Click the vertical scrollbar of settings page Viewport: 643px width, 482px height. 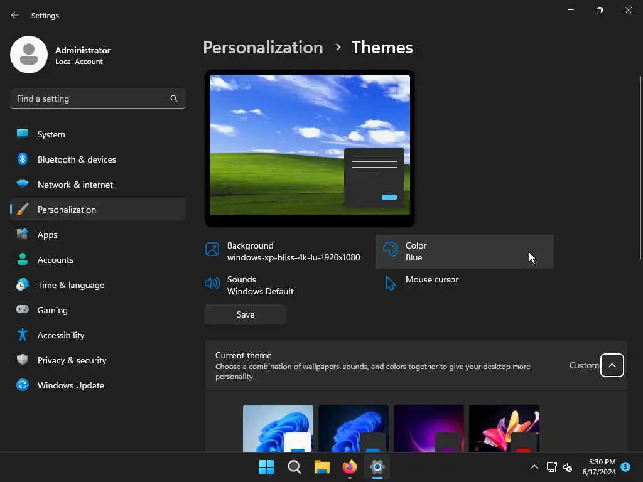tap(640, 168)
